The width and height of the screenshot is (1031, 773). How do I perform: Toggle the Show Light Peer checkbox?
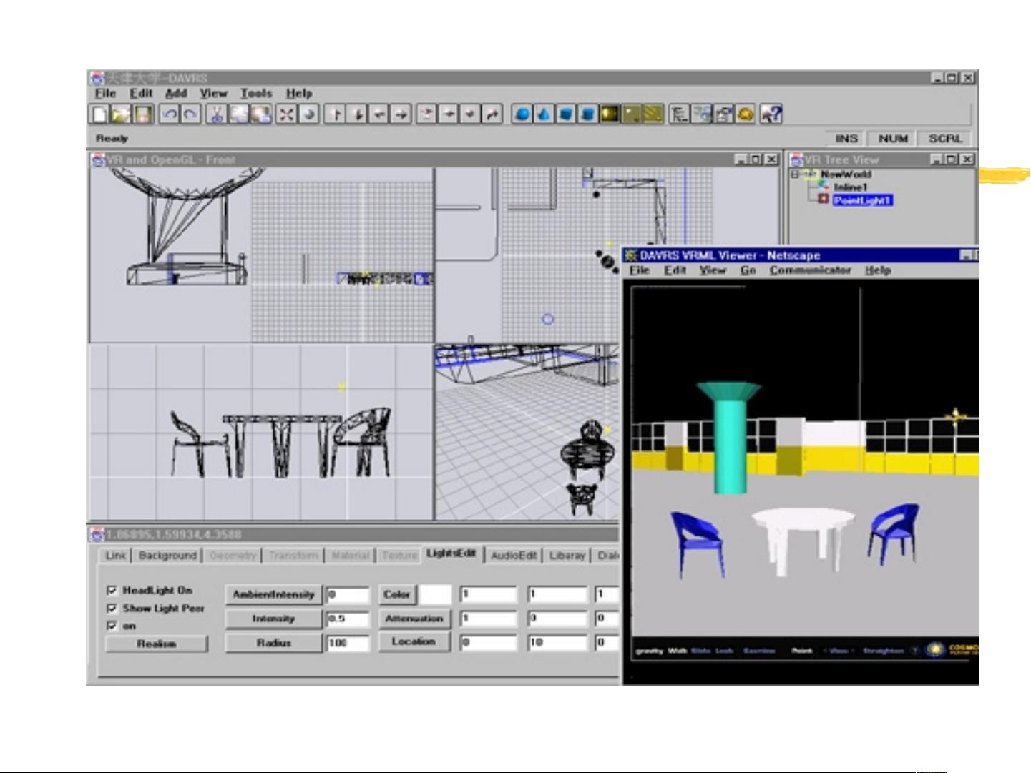tap(112, 608)
